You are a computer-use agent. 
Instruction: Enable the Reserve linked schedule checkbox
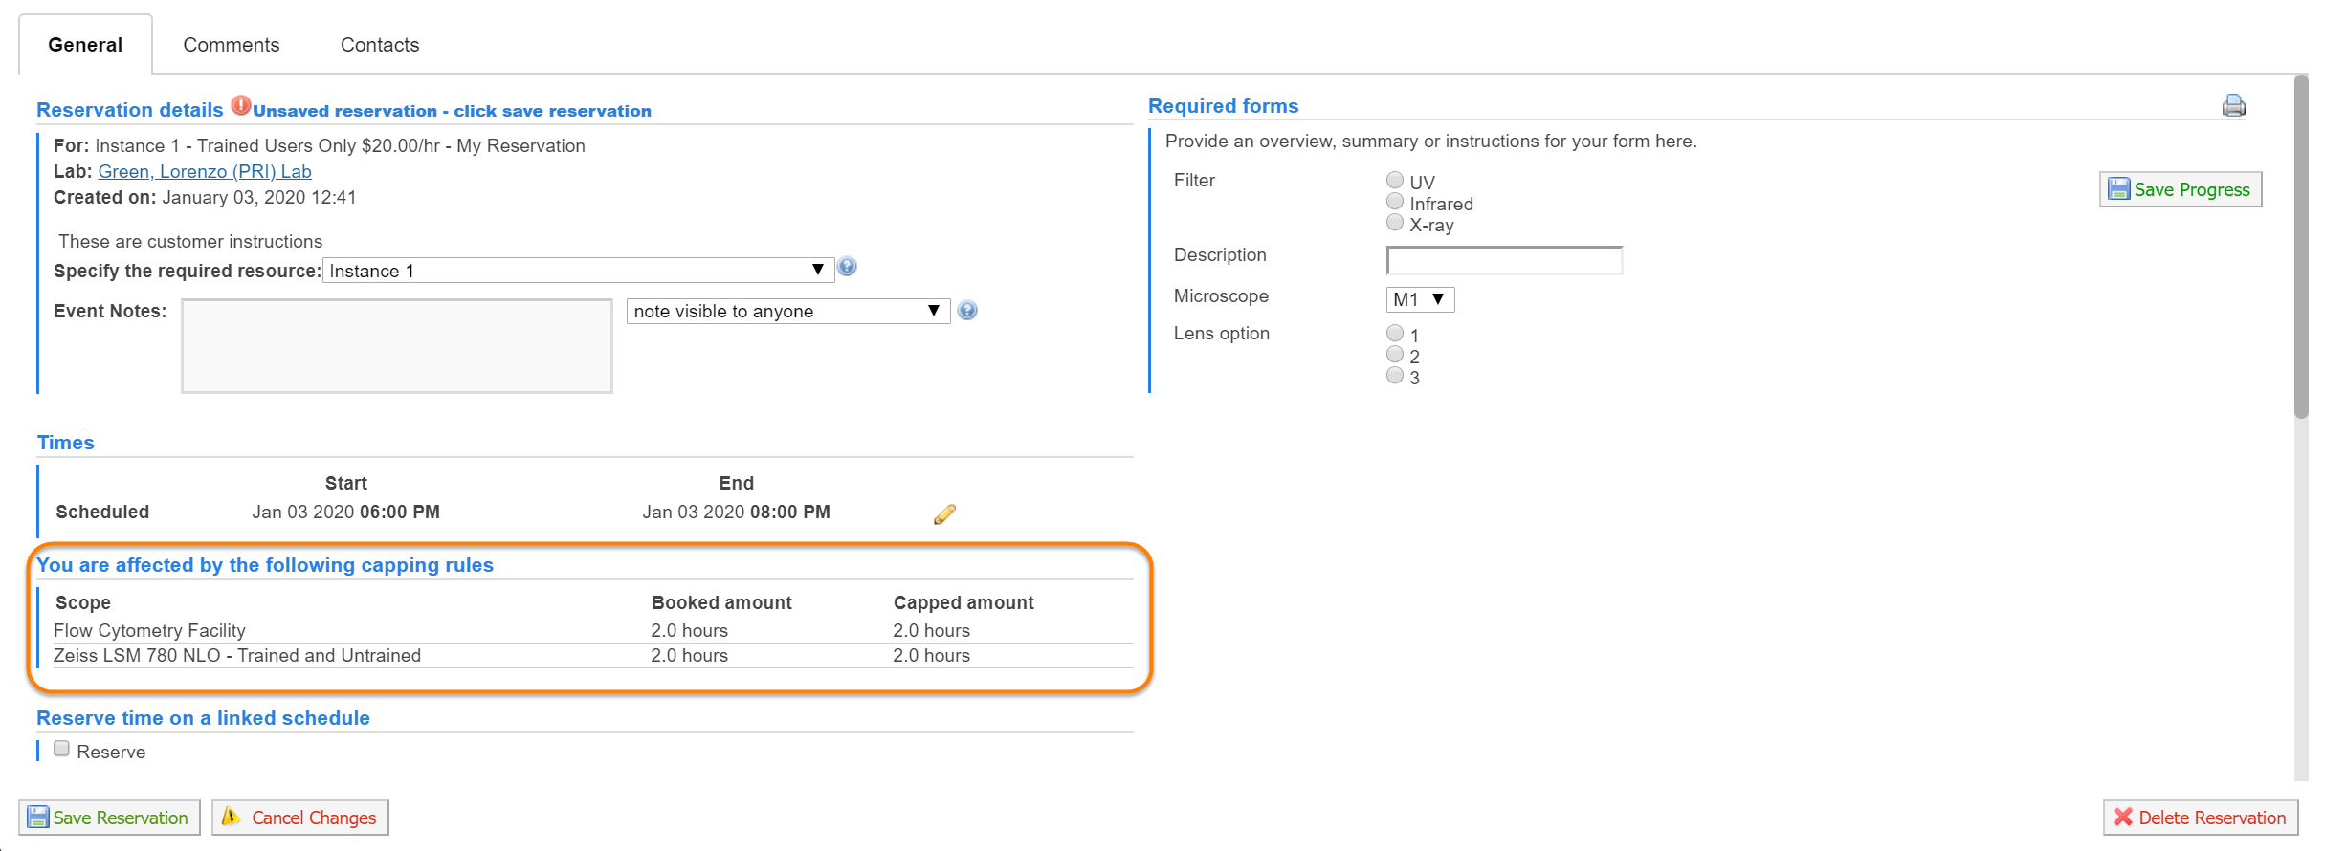pyautogui.click(x=62, y=749)
